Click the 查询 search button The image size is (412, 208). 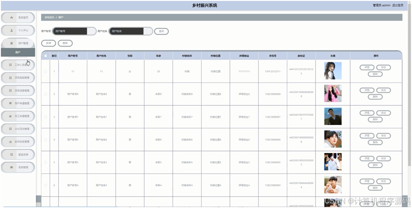pos(161,31)
